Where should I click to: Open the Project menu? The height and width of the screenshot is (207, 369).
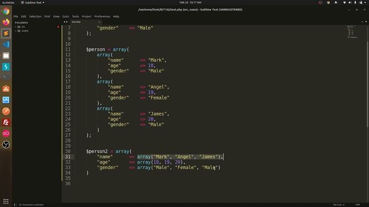click(86, 17)
